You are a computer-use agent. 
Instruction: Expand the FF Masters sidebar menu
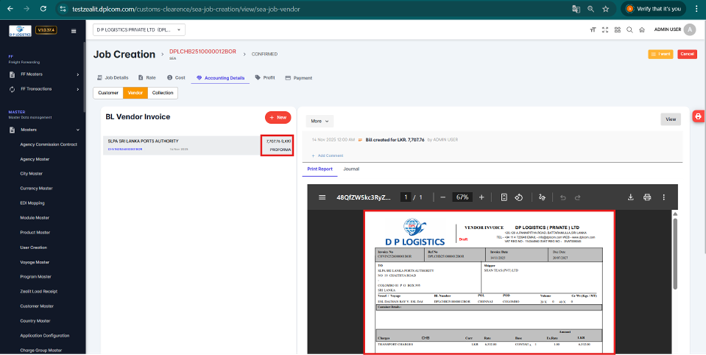(x=44, y=74)
